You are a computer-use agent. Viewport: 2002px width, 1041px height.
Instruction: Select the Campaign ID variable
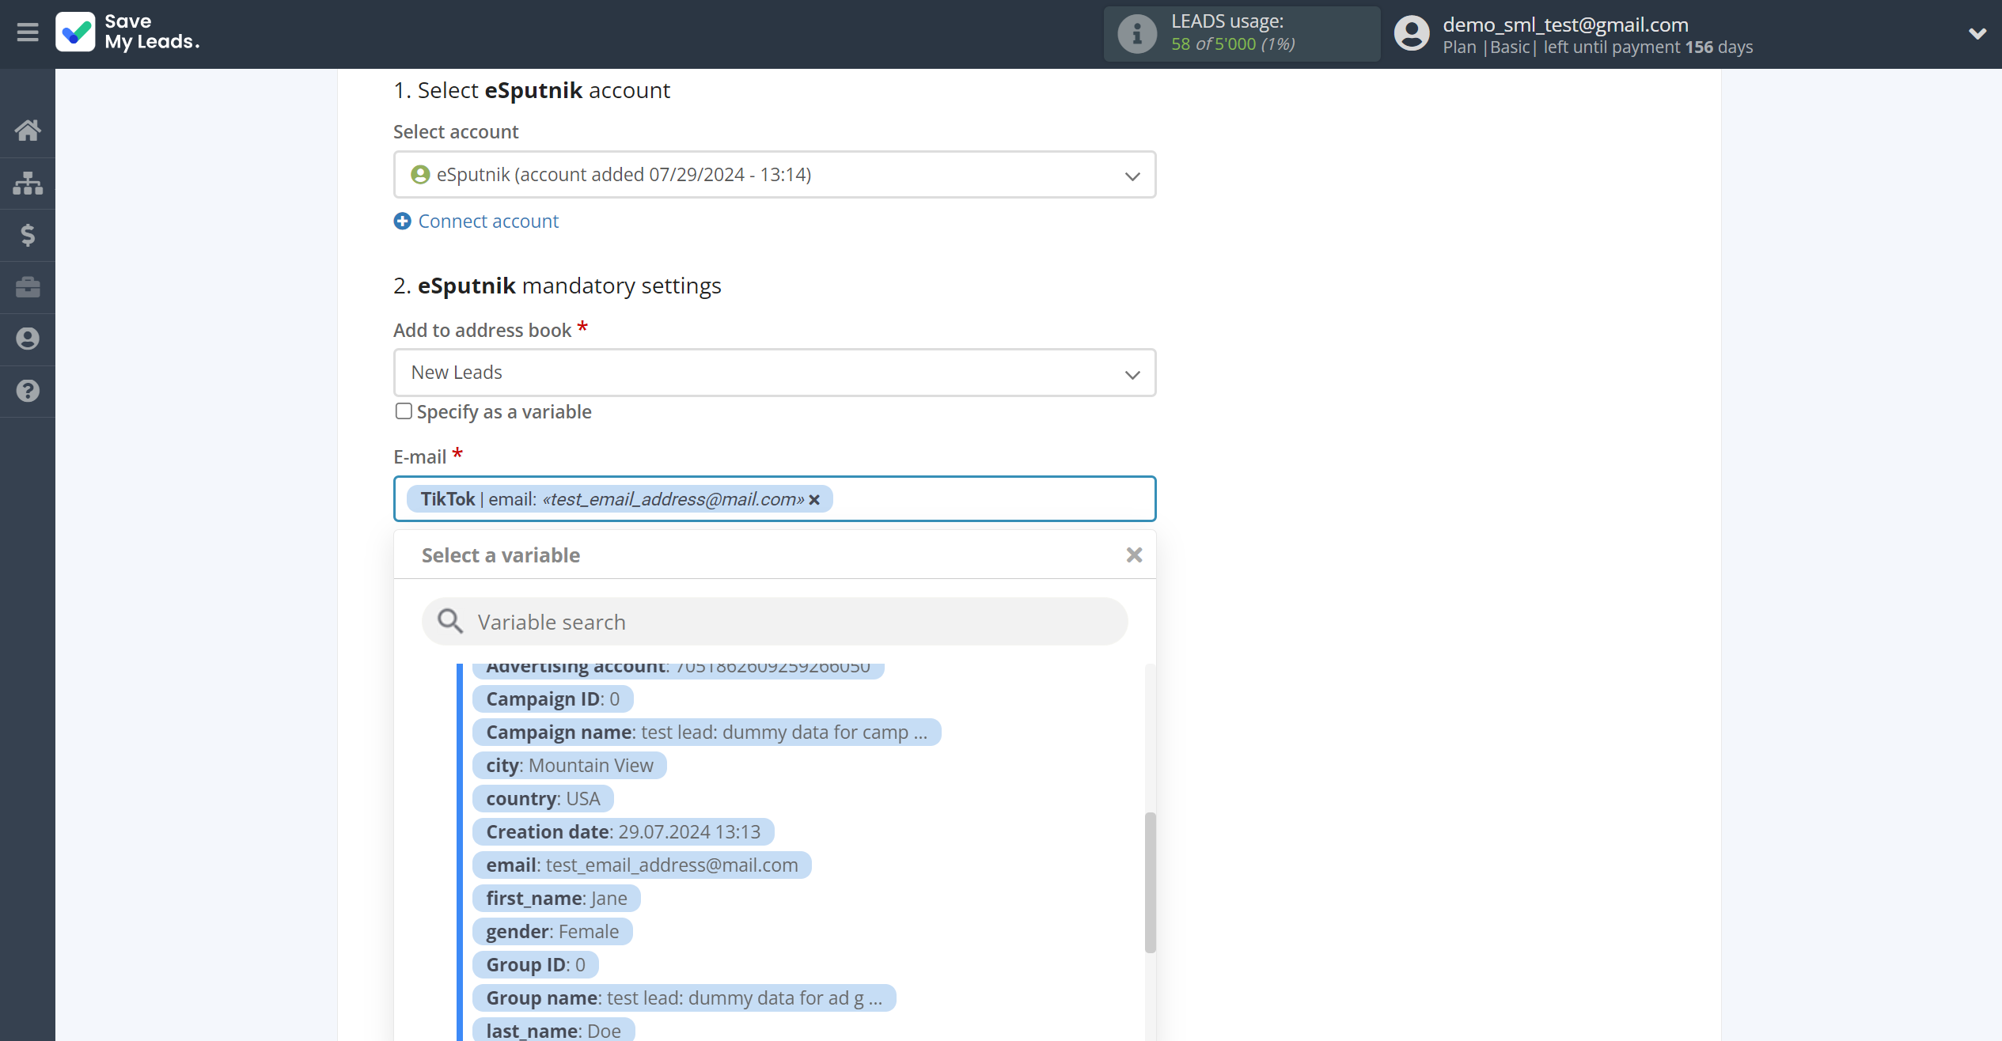click(x=552, y=699)
